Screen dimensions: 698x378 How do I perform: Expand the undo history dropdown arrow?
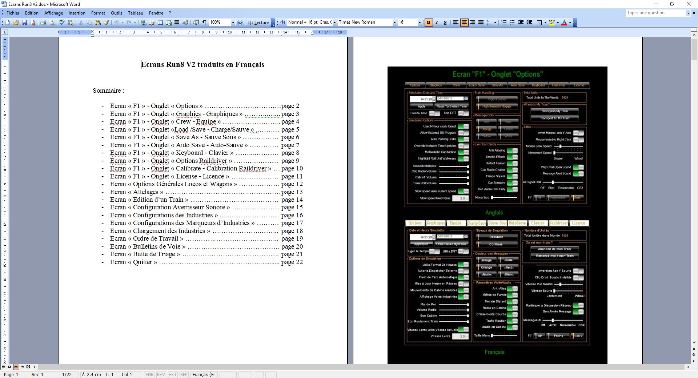pyautogui.click(x=123, y=23)
